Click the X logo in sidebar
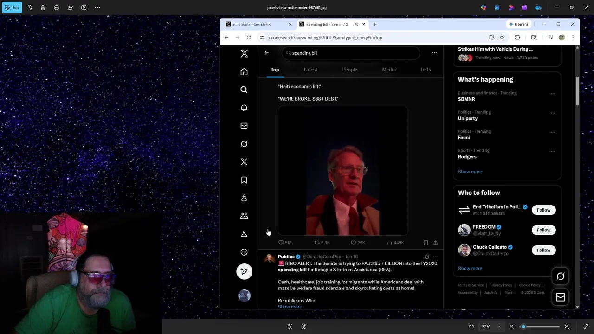594x334 pixels. tap(244, 53)
